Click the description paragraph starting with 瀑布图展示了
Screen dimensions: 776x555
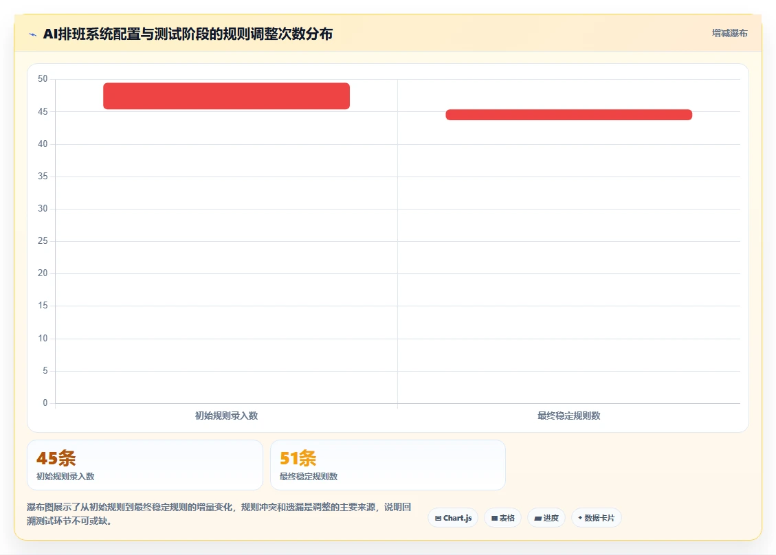tap(219, 514)
